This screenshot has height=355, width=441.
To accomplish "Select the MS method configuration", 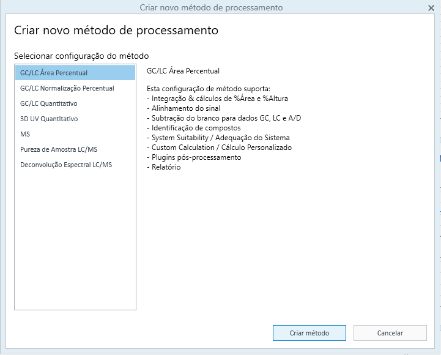I will click(75, 134).
